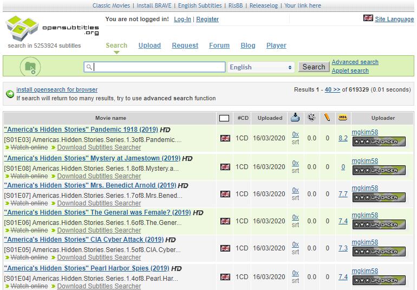
Task: Click the English flag in Pandemic 1918 row
Action: (225, 138)
